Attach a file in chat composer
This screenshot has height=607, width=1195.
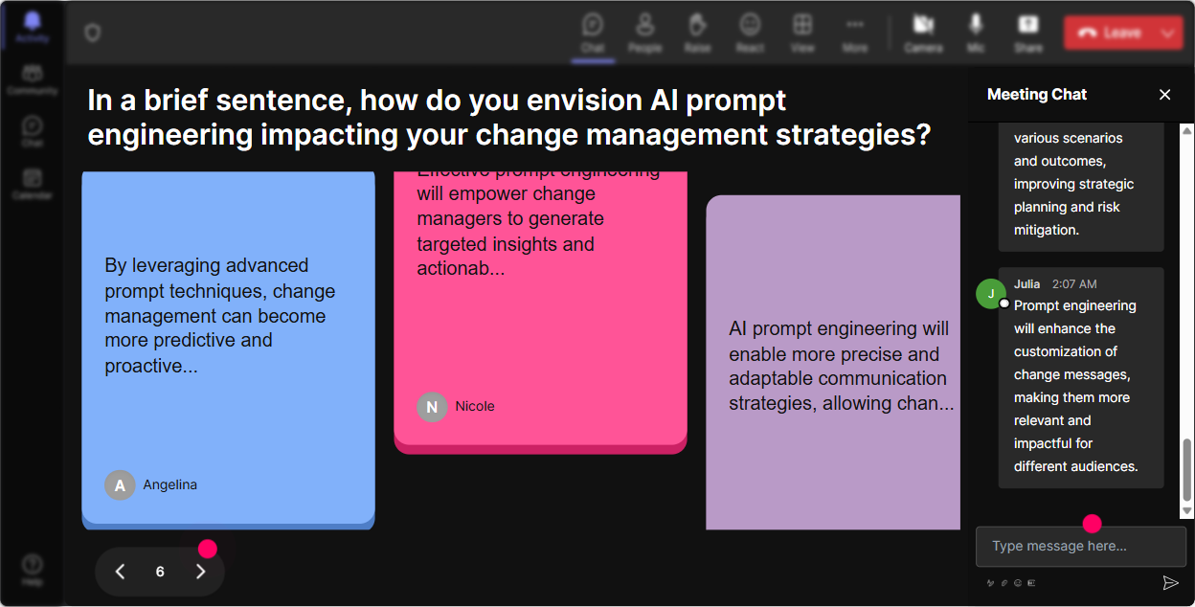click(x=1004, y=583)
